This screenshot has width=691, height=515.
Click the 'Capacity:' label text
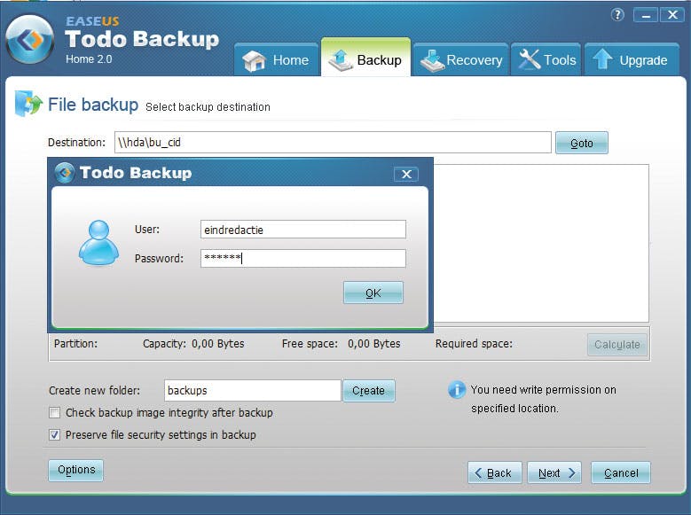tap(164, 344)
